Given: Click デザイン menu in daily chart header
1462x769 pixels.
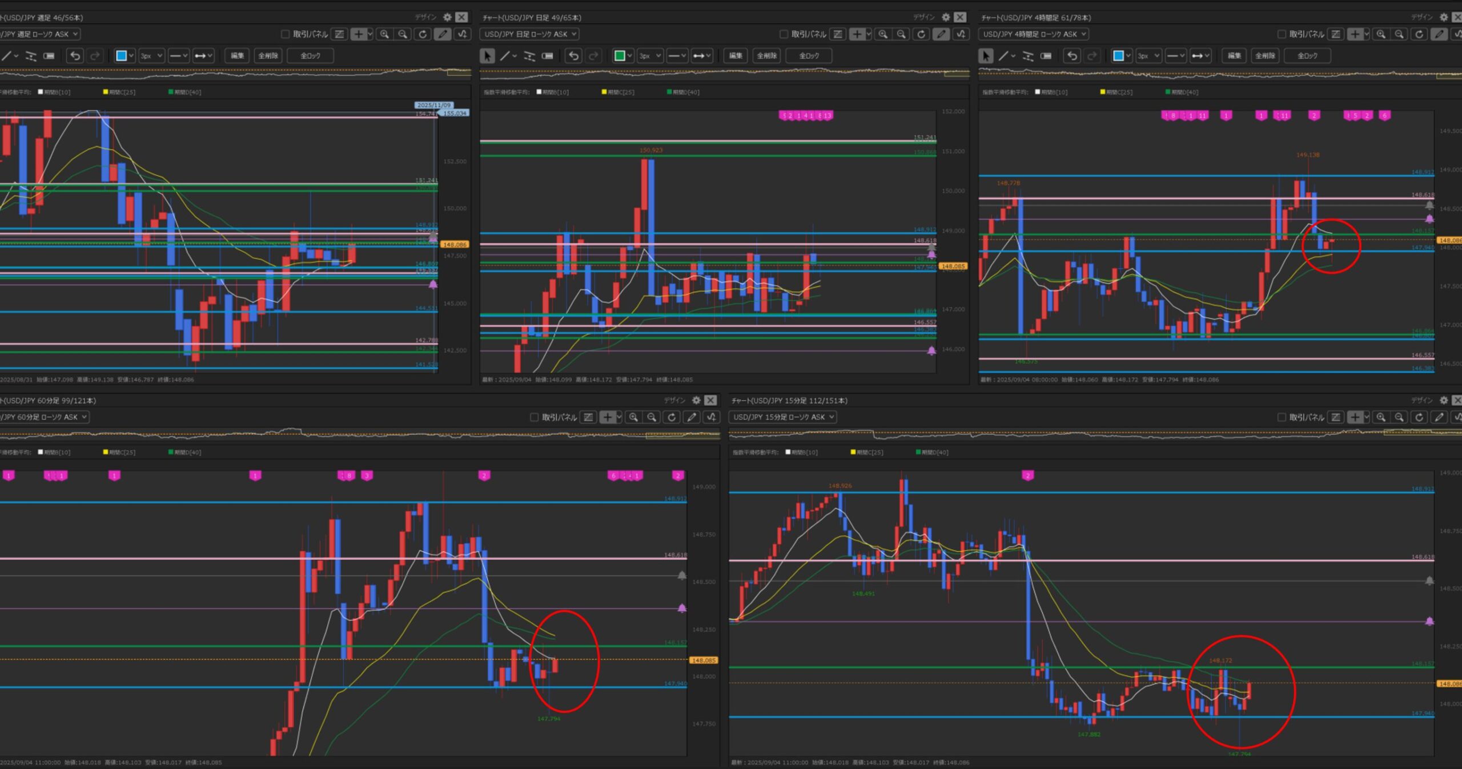Looking at the screenshot, I should [x=923, y=17].
